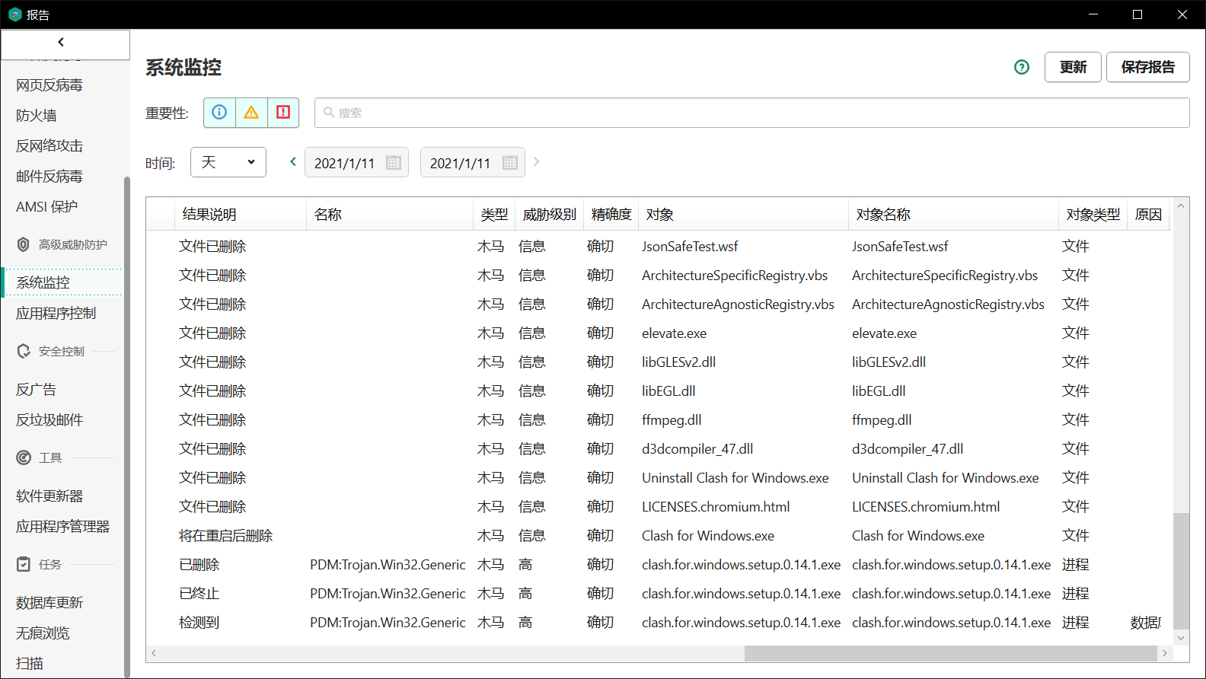1206x679 pixels.
Task: Sort by 精确度 column header
Action: [x=611, y=215]
